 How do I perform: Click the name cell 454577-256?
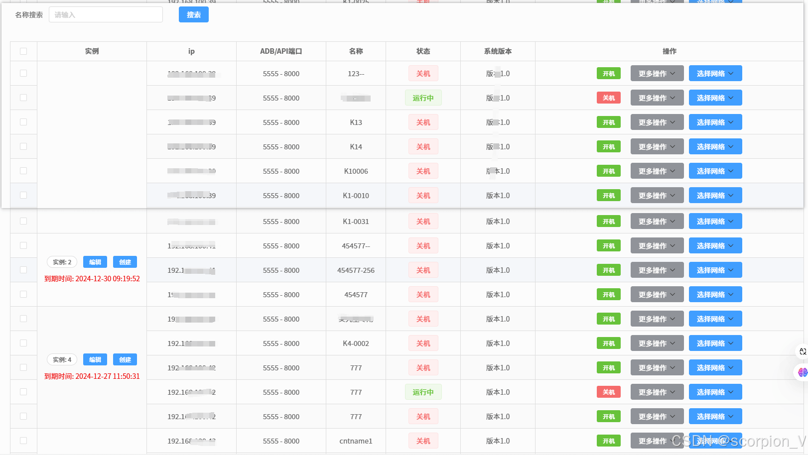(x=356, y=270)
